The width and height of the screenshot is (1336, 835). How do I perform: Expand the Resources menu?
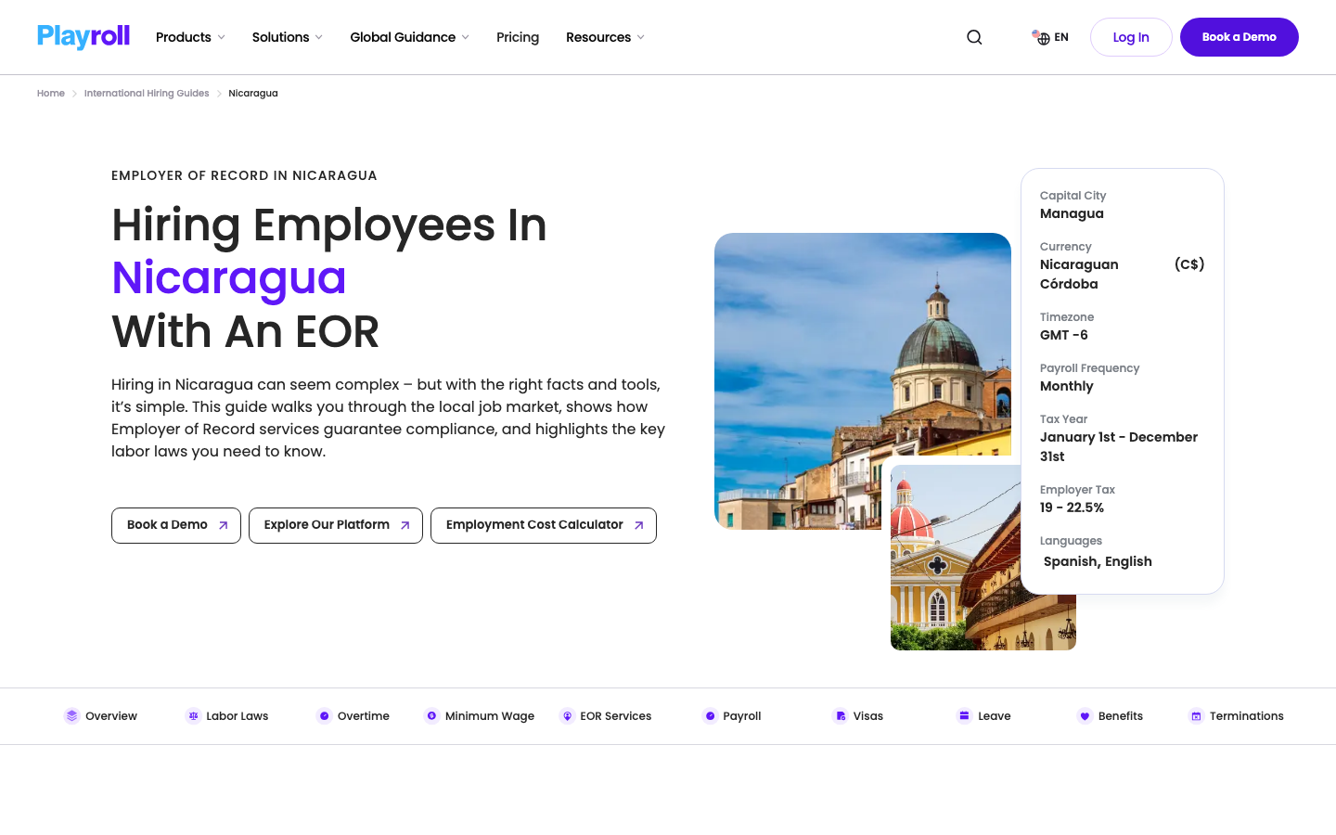[x=605, y=37]
